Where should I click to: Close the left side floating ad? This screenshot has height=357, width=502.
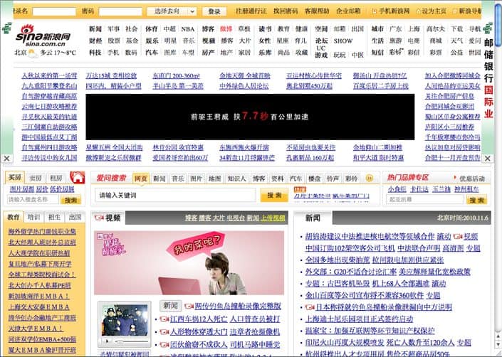click(x=6, y=159)
